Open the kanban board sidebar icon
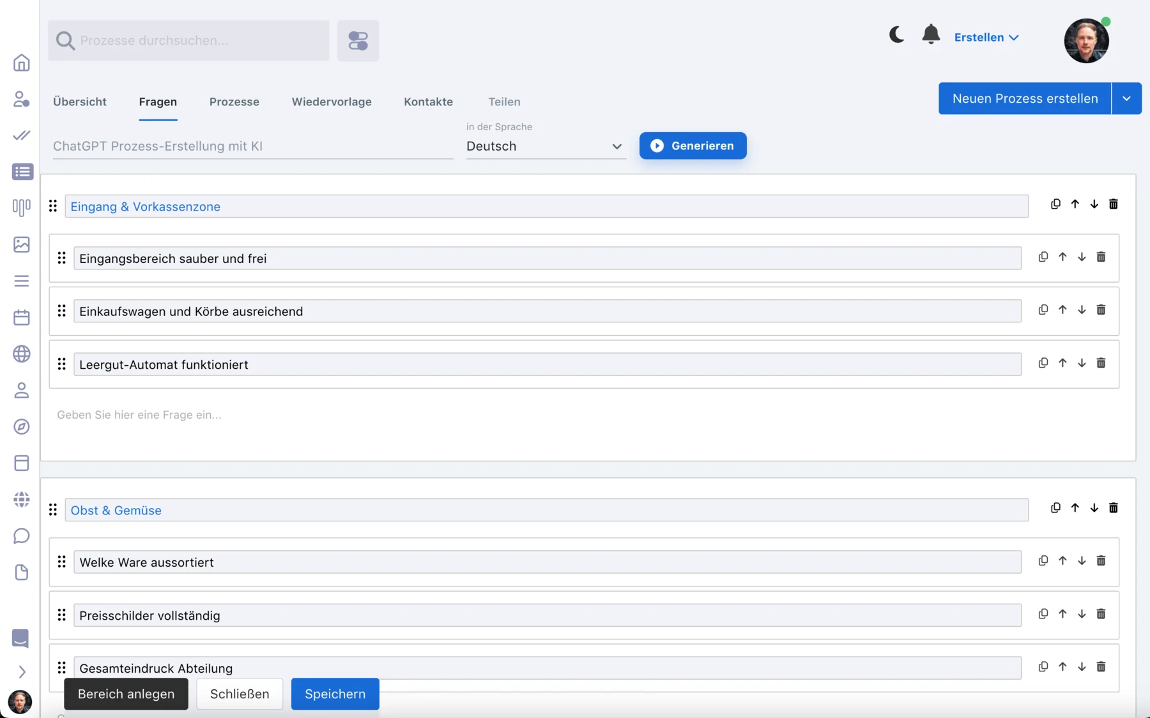This screenshot has height=718, width=1150. (x=22, y=207)
